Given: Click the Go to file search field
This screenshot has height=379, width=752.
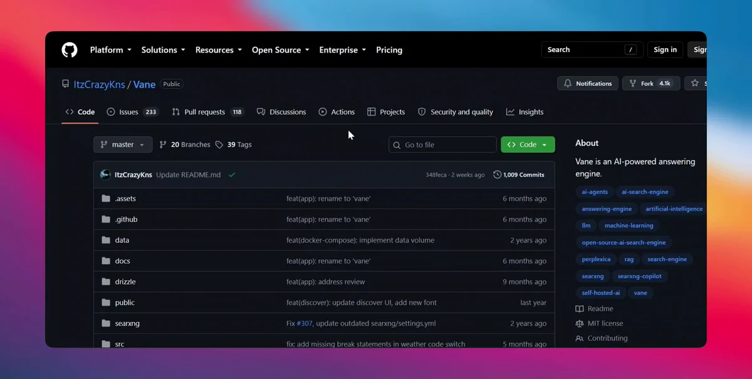Looking at the screenshot, I should tap(442, 145).
